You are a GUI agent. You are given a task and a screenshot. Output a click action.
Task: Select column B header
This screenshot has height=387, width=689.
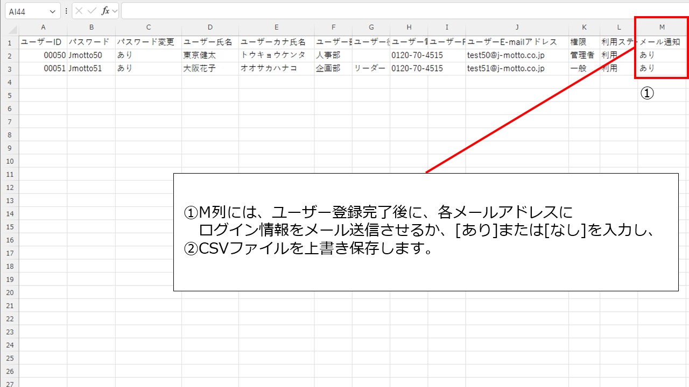click(x=91, y=27)
